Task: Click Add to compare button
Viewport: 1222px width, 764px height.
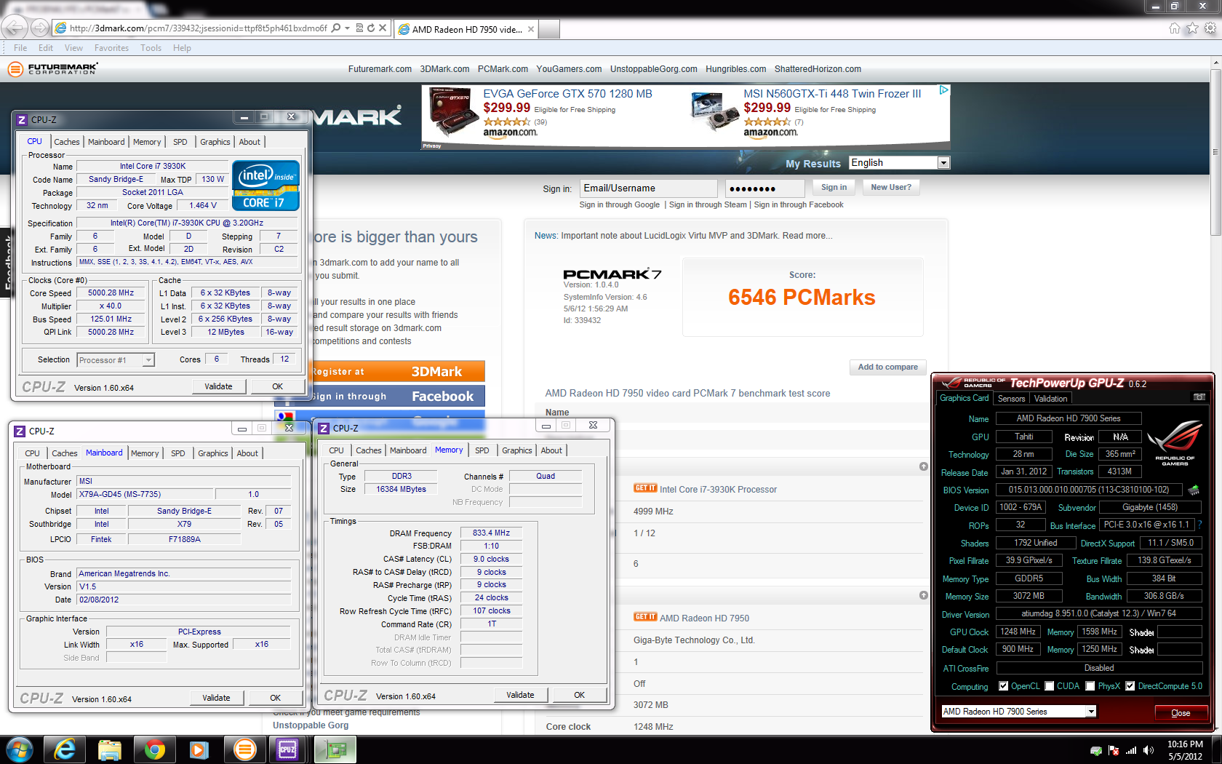Action: (x=887, y=367)
